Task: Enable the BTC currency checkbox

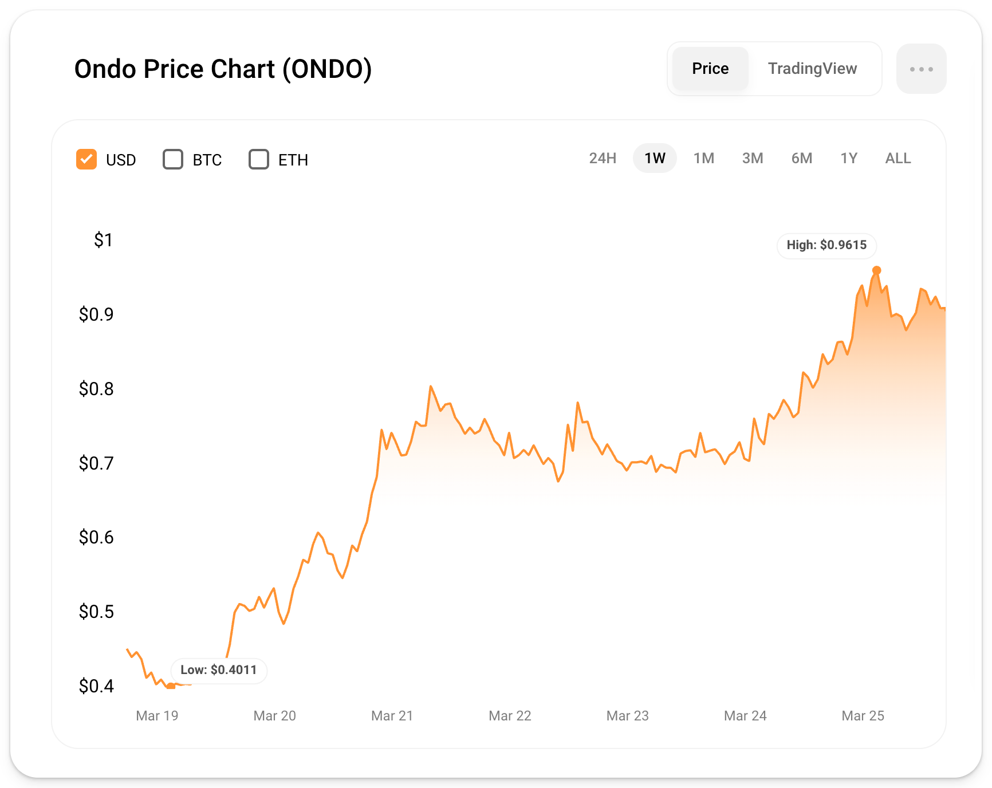Action: (173, 159)
